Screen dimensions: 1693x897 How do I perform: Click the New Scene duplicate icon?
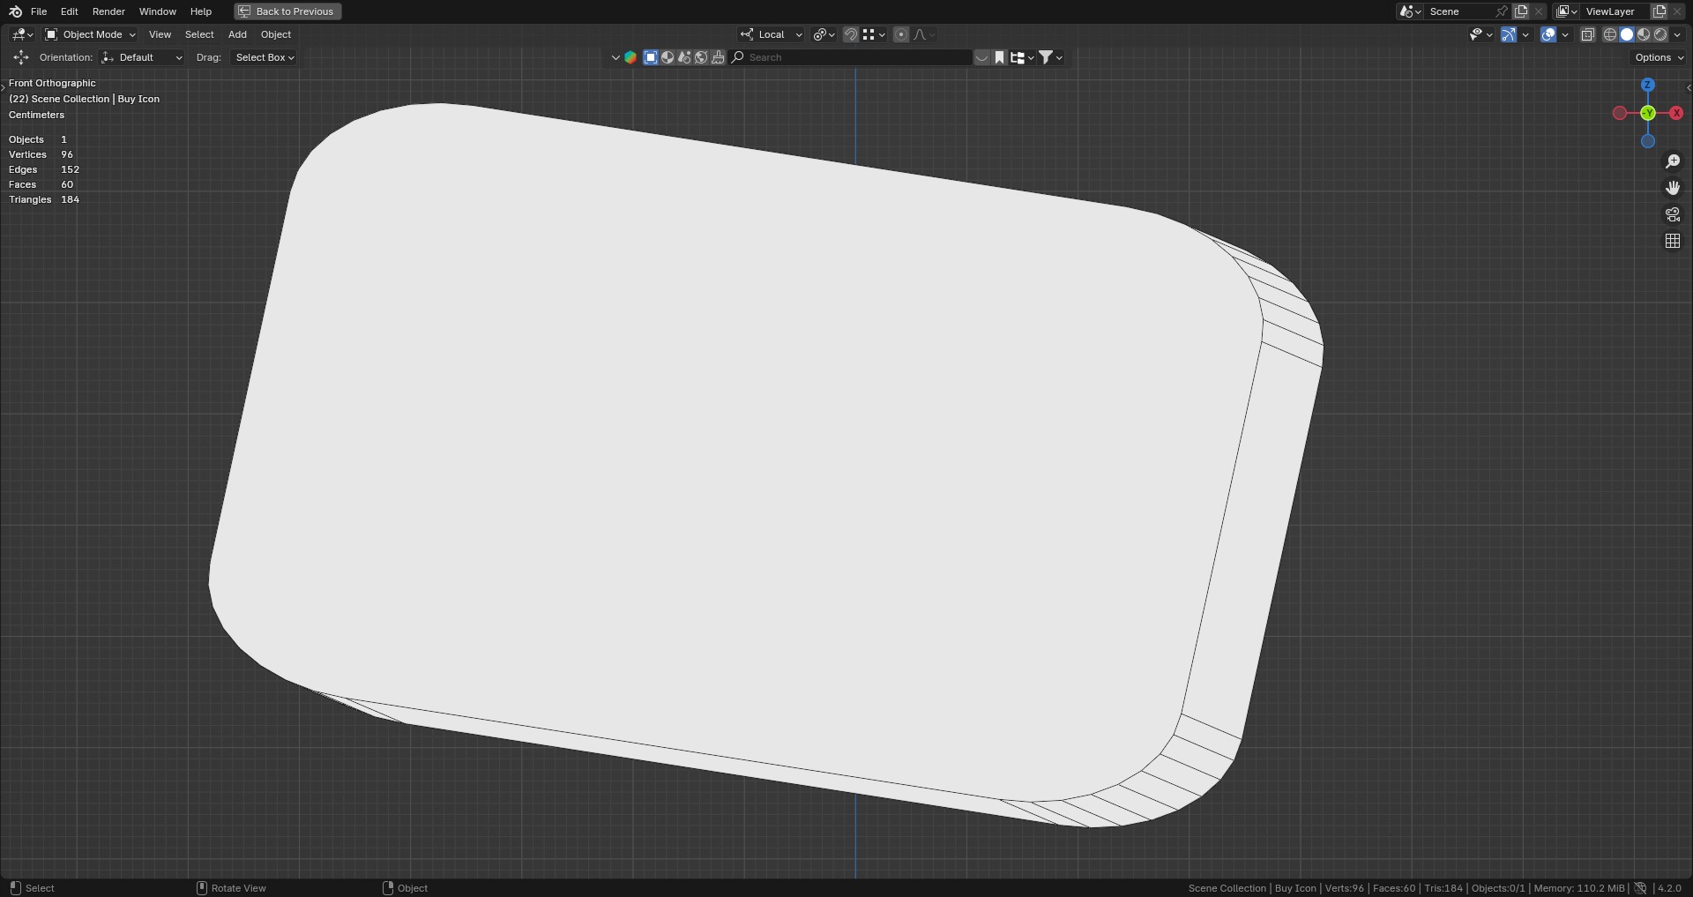pyautogui.click(x=1521, y=11)
